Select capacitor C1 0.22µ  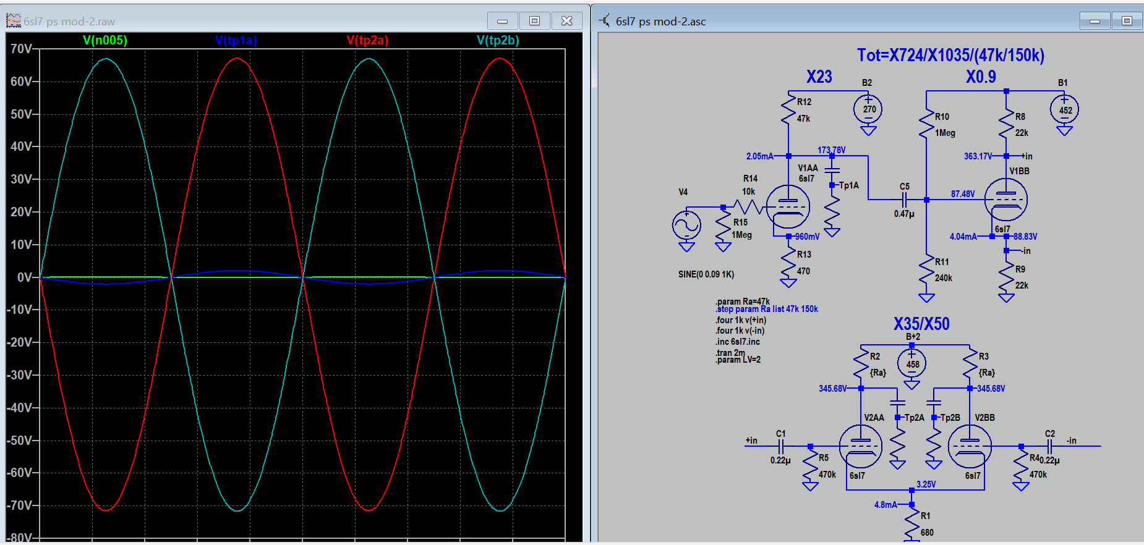[781, 446]
